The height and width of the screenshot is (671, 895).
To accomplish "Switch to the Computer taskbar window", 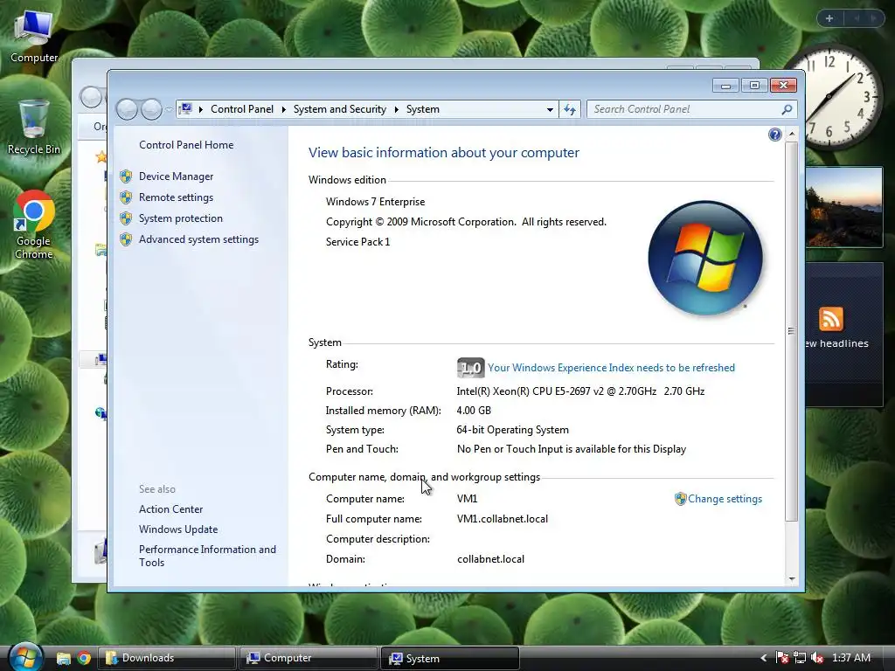I will (x=309, y=658).
